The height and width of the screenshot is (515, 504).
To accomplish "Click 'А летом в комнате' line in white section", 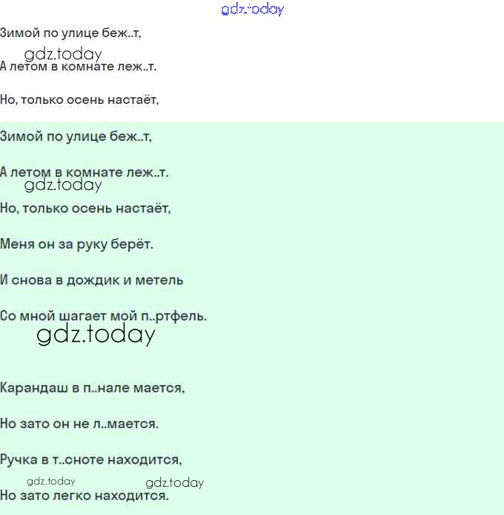I will (78, 67).
